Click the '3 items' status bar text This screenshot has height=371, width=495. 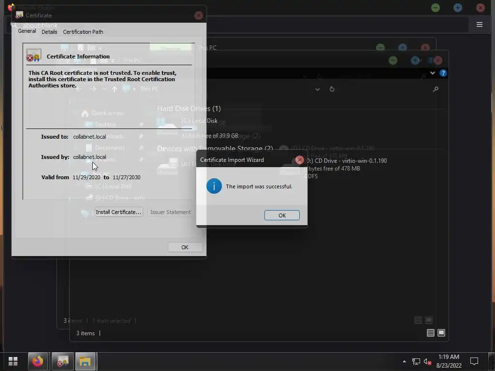pyautogui.click(x=85, y=333)
